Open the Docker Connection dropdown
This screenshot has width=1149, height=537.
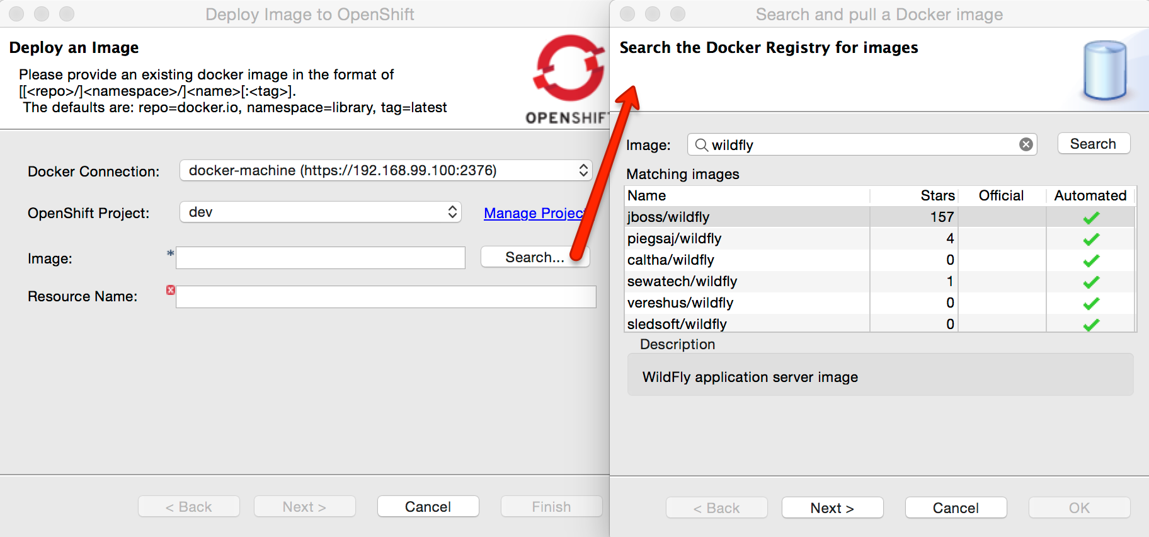point(386,170)
